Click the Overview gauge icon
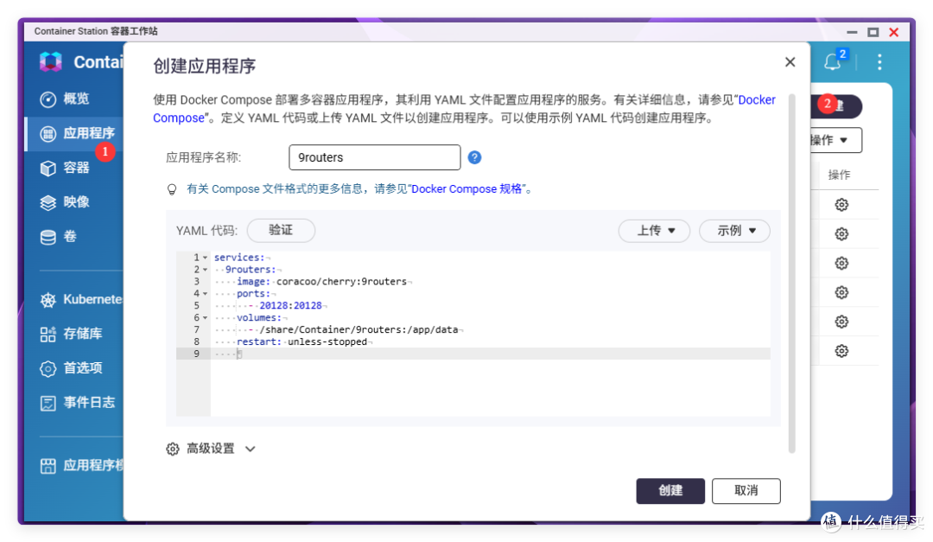The image size is (933, 542). [x=48, y=99]
